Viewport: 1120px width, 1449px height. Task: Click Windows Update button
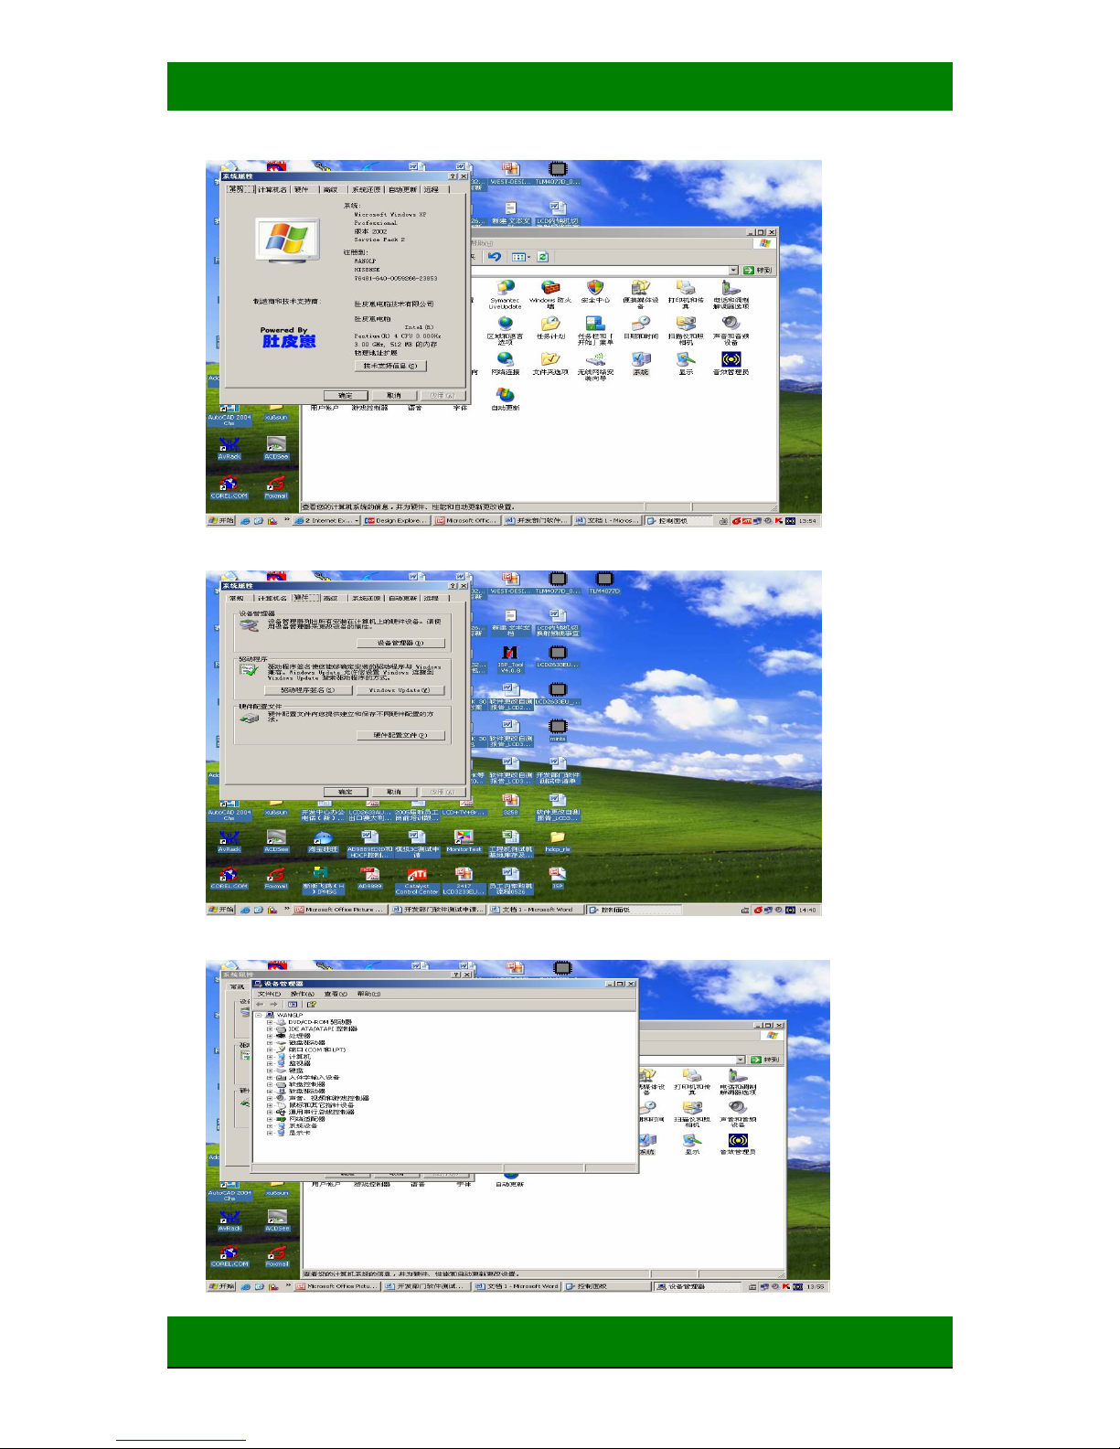point(400,690)
